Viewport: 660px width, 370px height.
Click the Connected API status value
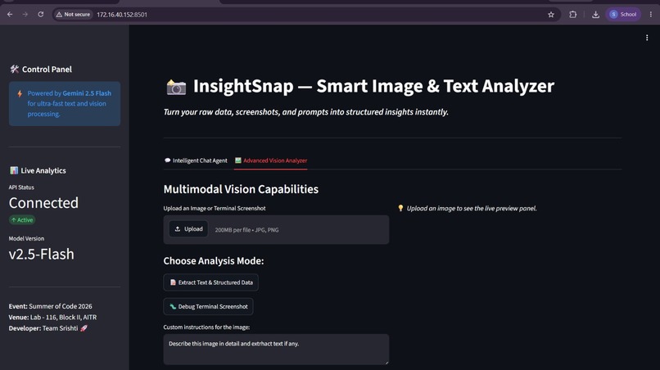click(x=43, y=203)
